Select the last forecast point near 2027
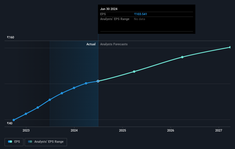This screenshot has width=235, height=149. 230,47
